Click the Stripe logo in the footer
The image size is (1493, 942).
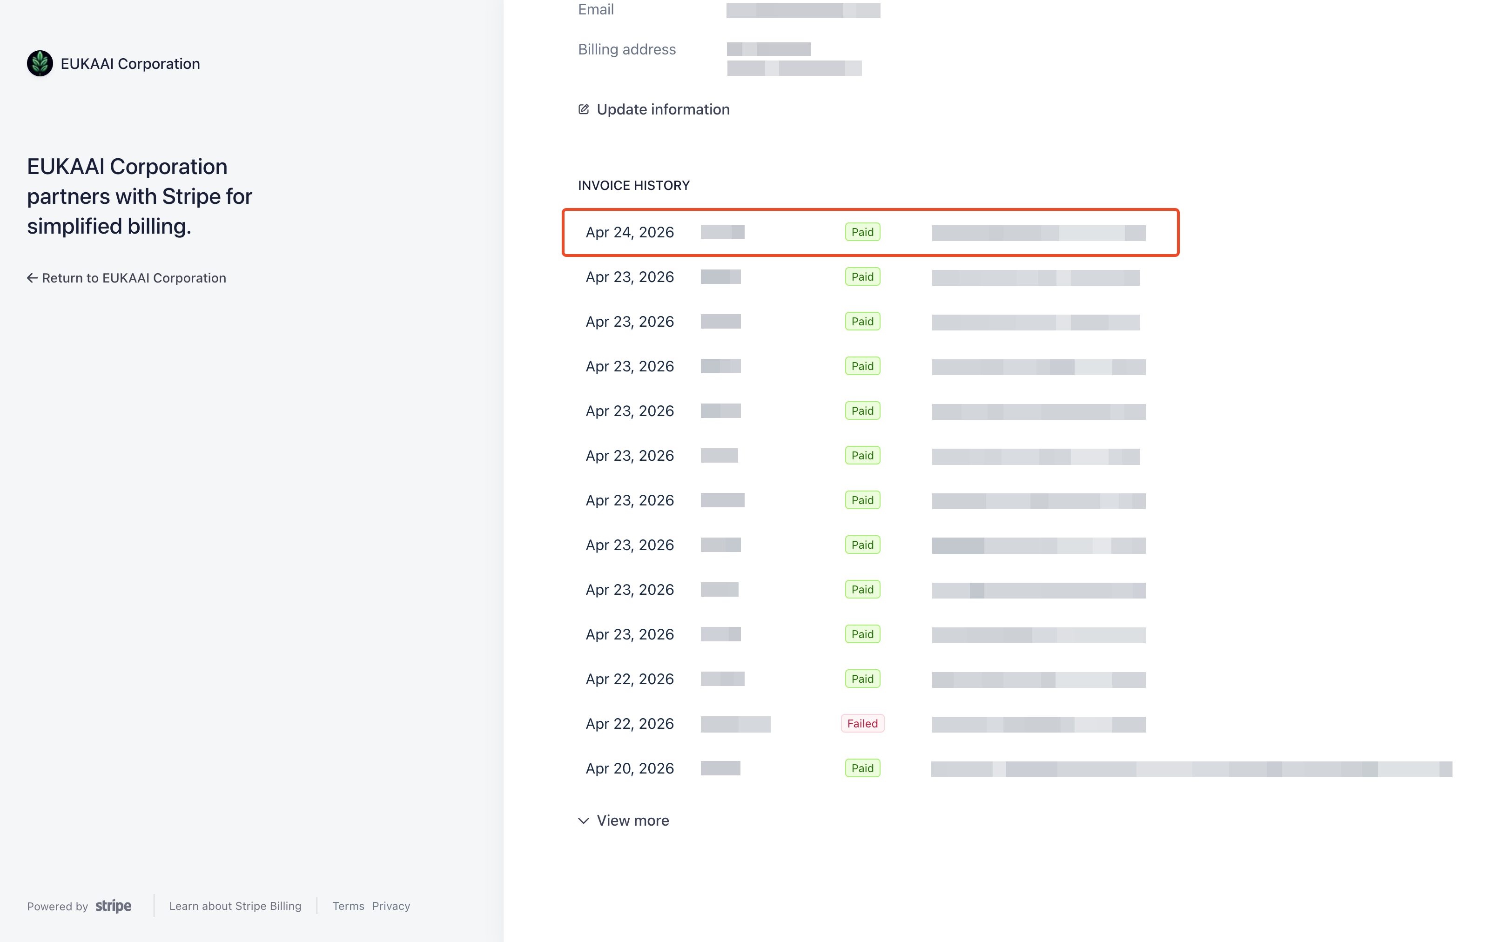pyautogui.click(x=114, y=906)
